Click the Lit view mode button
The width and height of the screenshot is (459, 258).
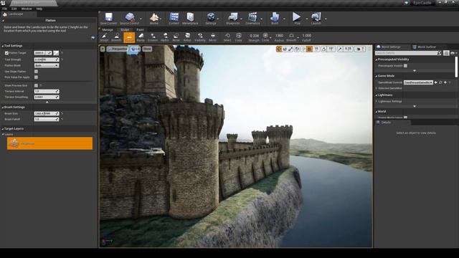[136, 49]
